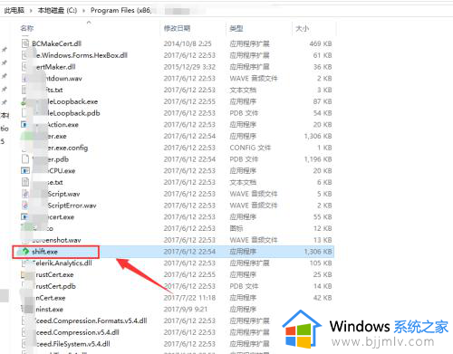453x354 pixels.
Task: Click icon of Telerik.Analytics.dll
Action: pyautogui.click(x=25, y=263)
